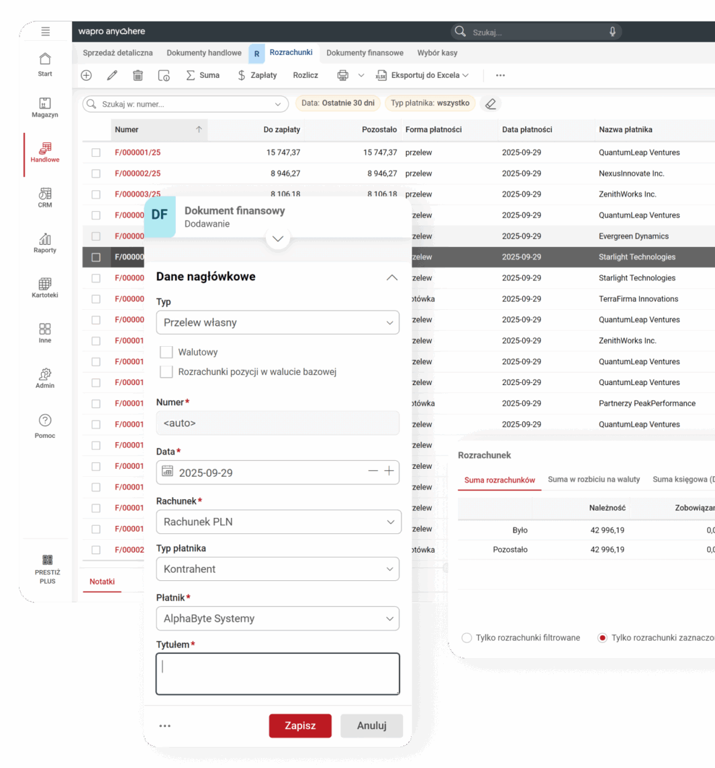The height and width of the screenshot is (768, 715).
Task: Expand the Rachunek PLN dropdown
Action: click(277, 522)
